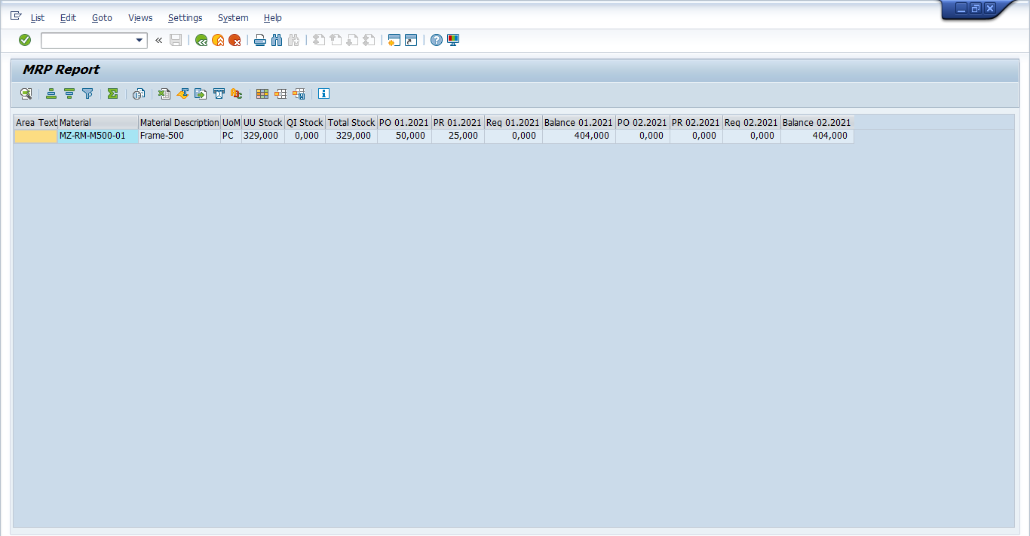Click the Generate Shortcut icon
1030x536 pixels.
pos(411,40)
